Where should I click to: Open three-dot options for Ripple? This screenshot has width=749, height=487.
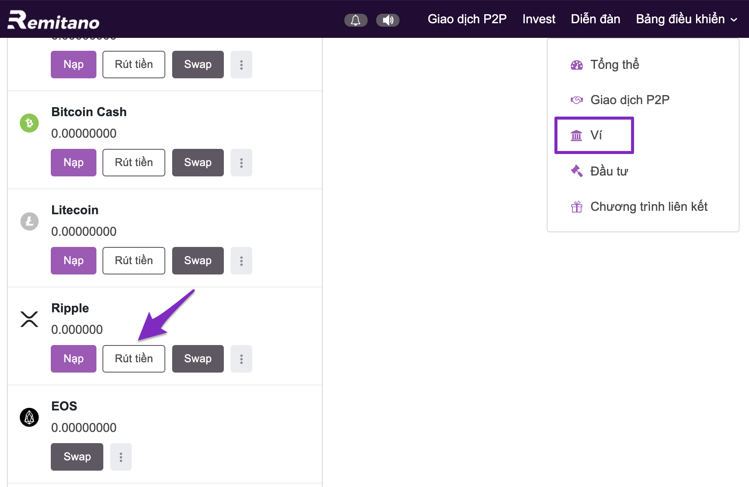pos(241,359)
